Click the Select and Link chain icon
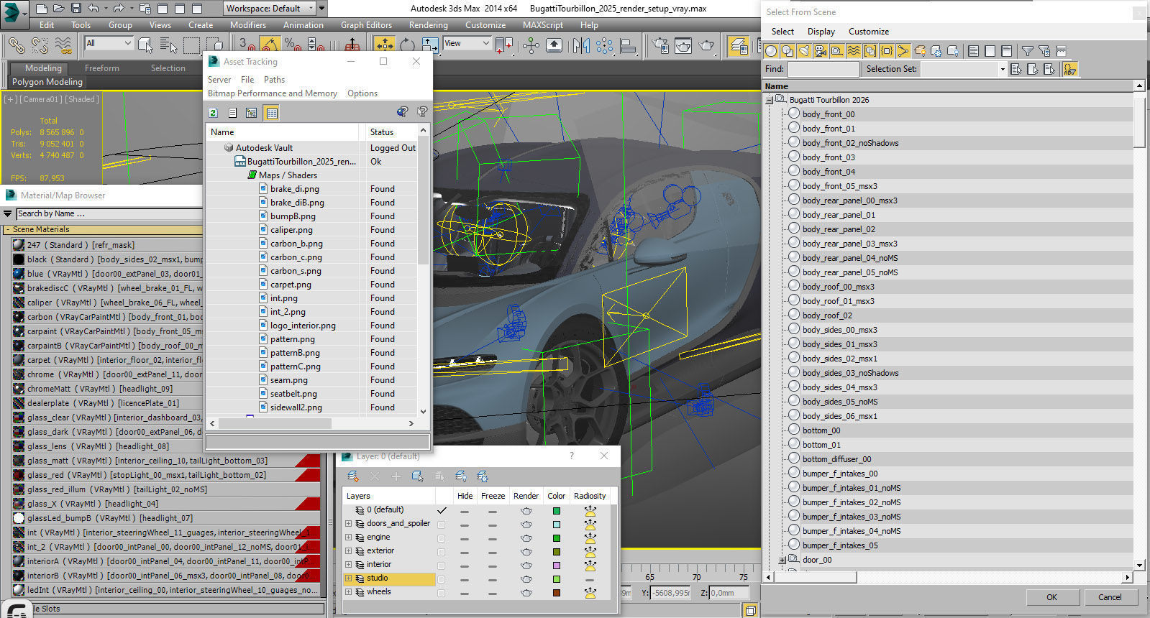This screenshot has width=1150, height=618. tap(16, 45)
